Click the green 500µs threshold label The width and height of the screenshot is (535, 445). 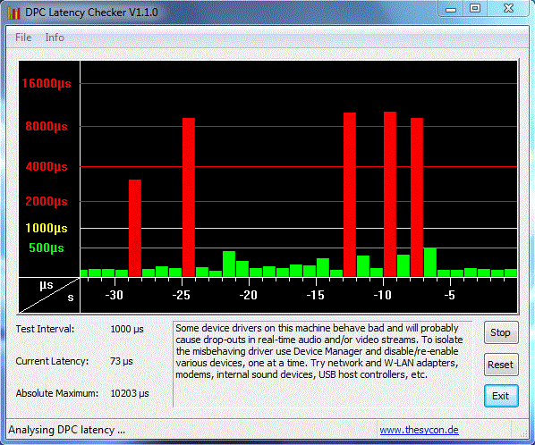click(x=47, y=248)
